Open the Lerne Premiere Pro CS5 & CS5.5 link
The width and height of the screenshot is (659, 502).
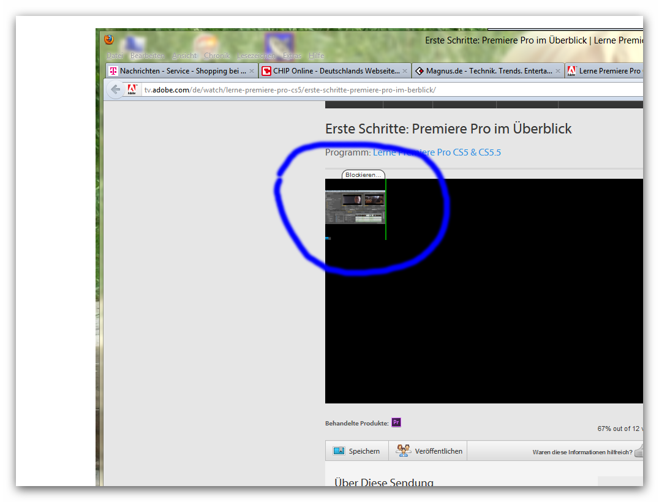coord(437,152)
